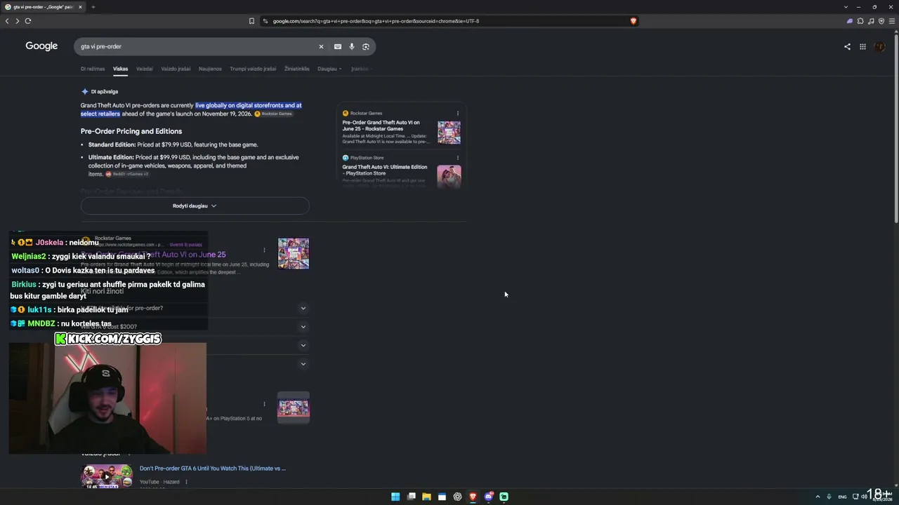Reload the page with the refresh icon
Screen dimensions: 899x505
tap(28, 21)
